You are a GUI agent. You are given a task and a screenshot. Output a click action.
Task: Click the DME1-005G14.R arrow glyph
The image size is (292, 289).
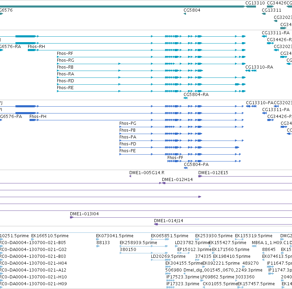[130, 176]
